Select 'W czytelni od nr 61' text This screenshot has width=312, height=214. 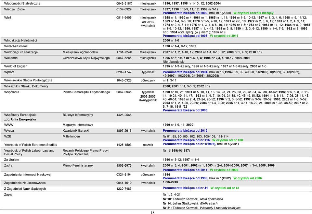tap(225, 188)
